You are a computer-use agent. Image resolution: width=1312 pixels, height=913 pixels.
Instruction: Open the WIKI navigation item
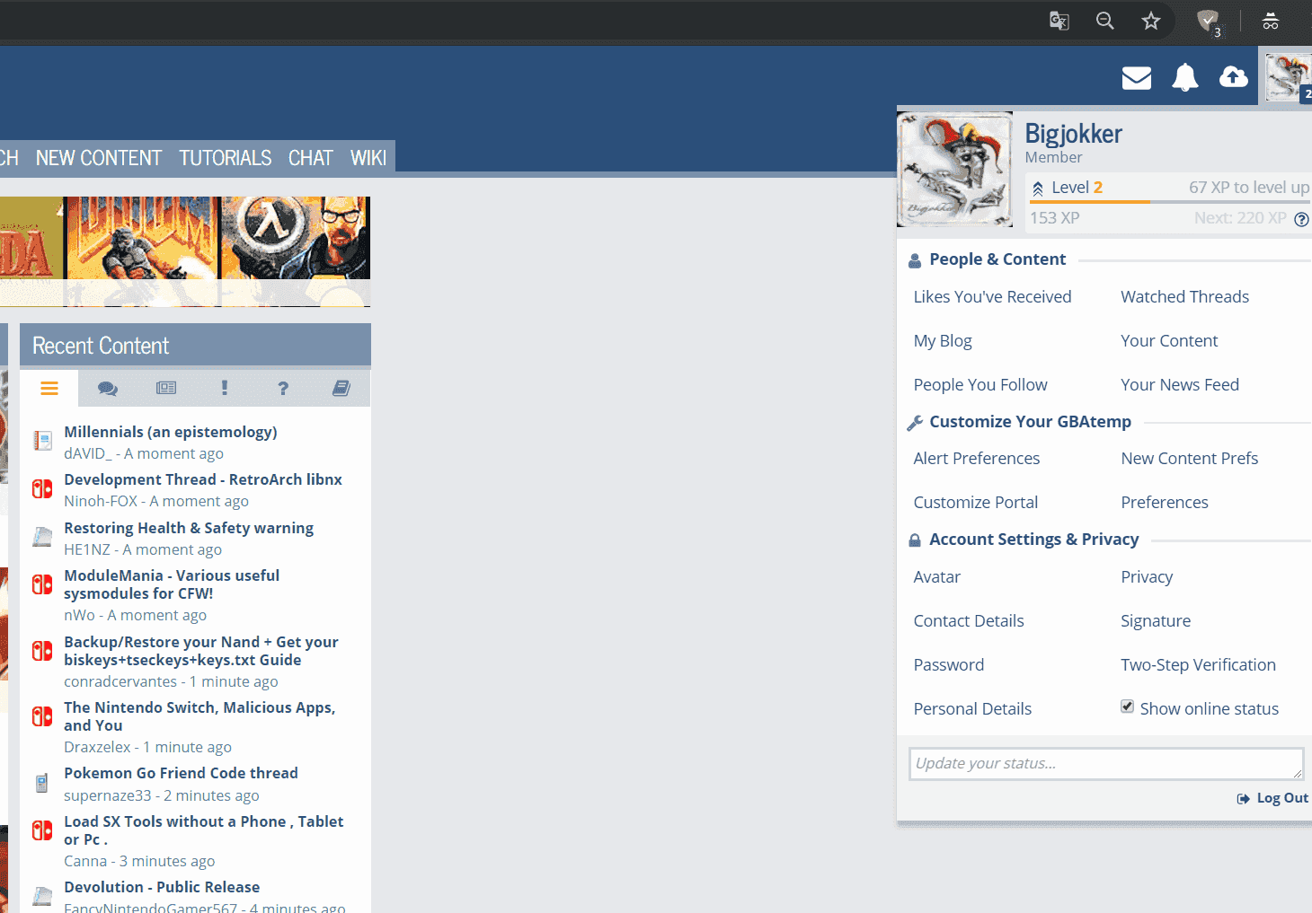368,158
